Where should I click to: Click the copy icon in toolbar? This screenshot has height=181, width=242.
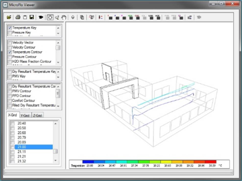coord(82,17)
